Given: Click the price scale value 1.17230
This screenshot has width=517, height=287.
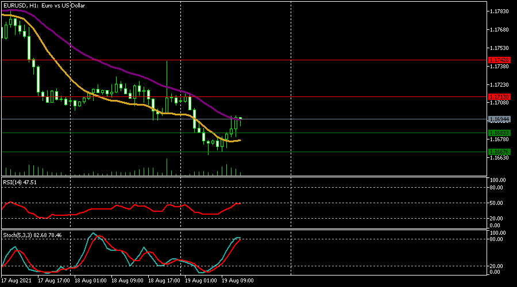Looking at the screenshot, I should 499,85.
